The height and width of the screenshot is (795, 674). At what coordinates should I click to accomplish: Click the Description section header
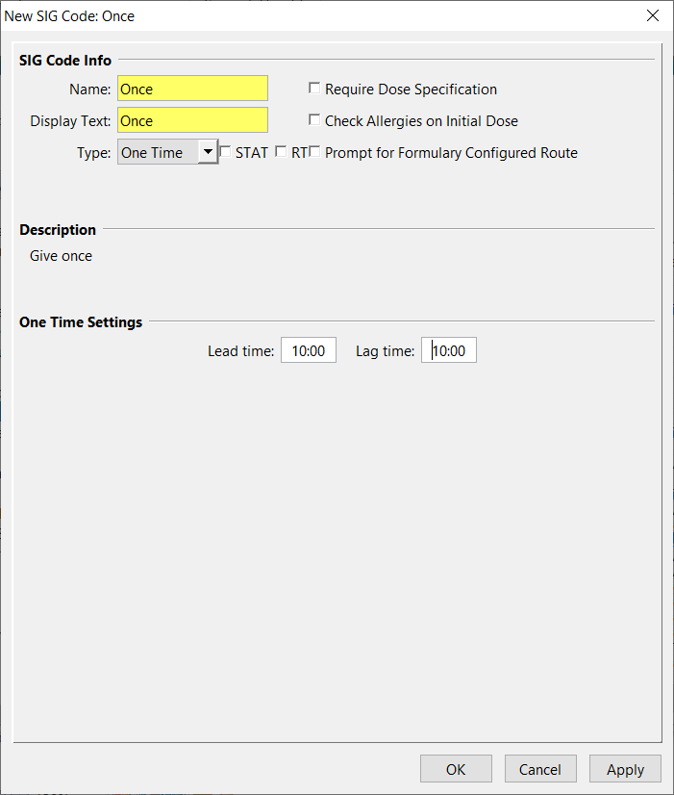58,230
